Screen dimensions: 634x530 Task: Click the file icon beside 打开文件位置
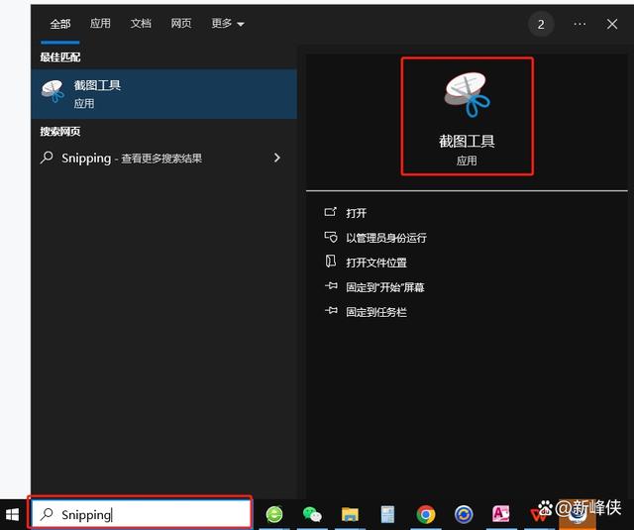331,262
